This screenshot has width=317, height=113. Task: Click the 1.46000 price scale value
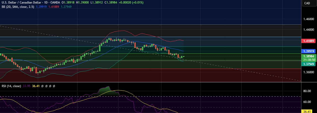309,19
